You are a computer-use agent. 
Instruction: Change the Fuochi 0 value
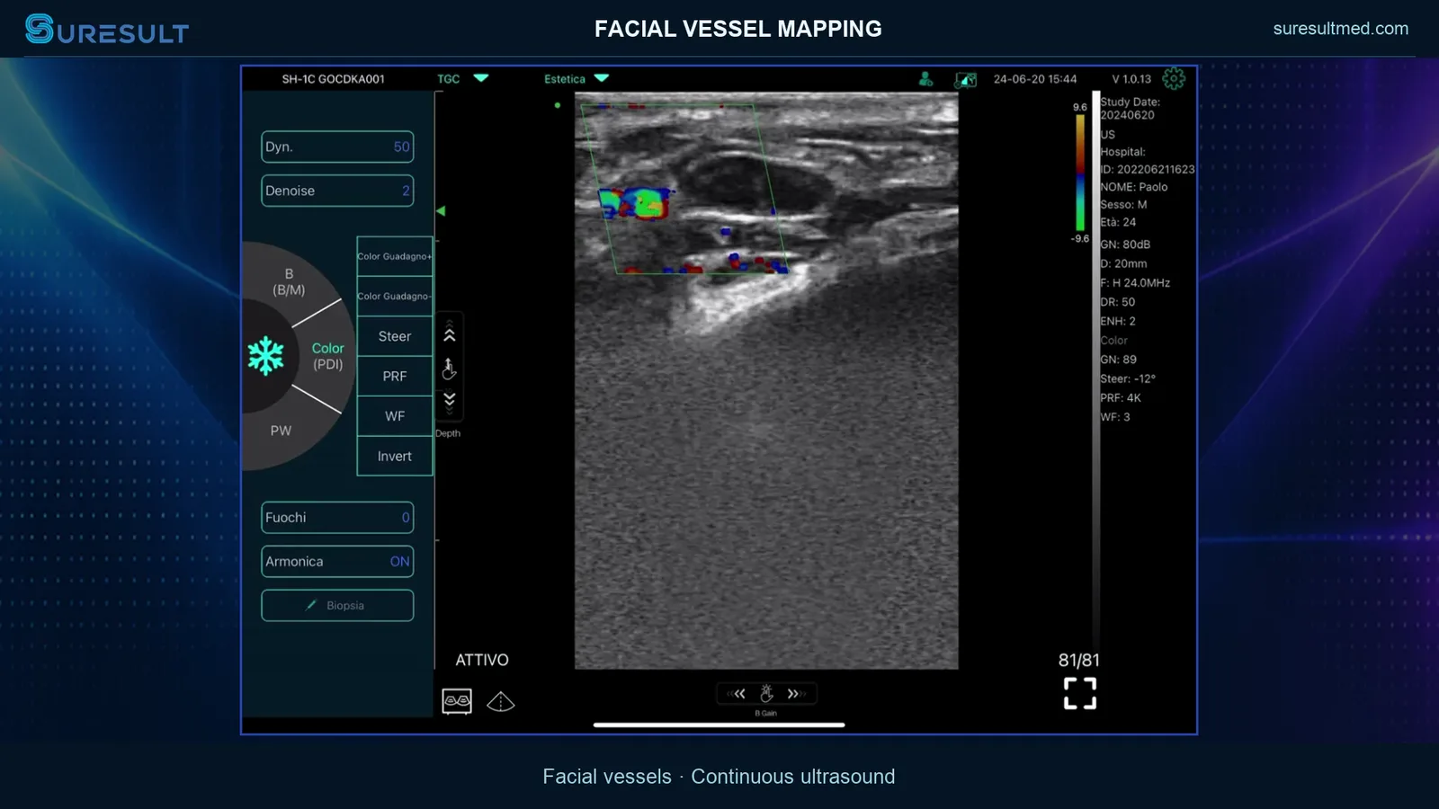pos(337,518)
